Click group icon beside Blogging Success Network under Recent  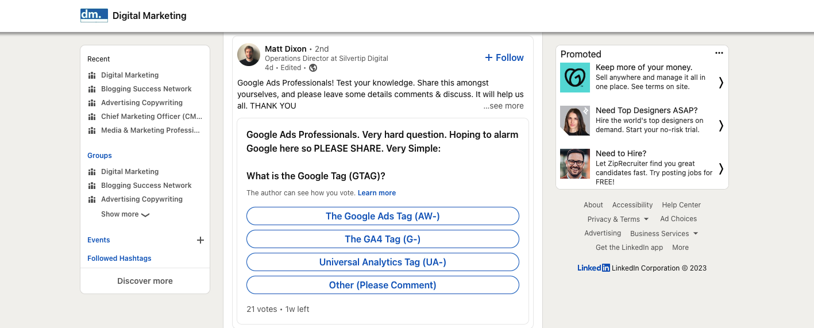click(x=91, y=89)
